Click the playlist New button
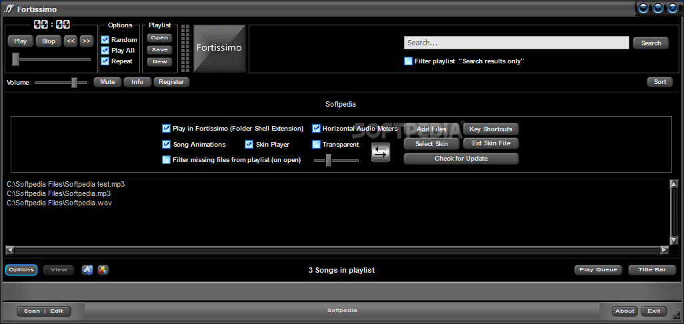Viewport: 684px width, 324px height. [x=159, y=61]
